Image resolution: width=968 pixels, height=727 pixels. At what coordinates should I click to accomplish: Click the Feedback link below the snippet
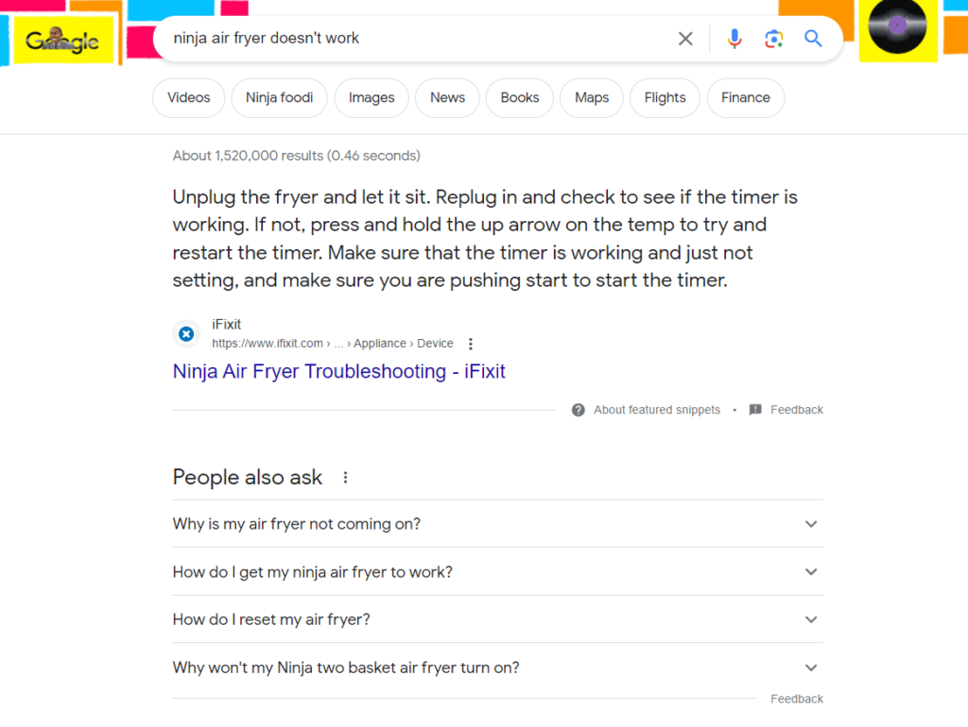pos(796,410)
